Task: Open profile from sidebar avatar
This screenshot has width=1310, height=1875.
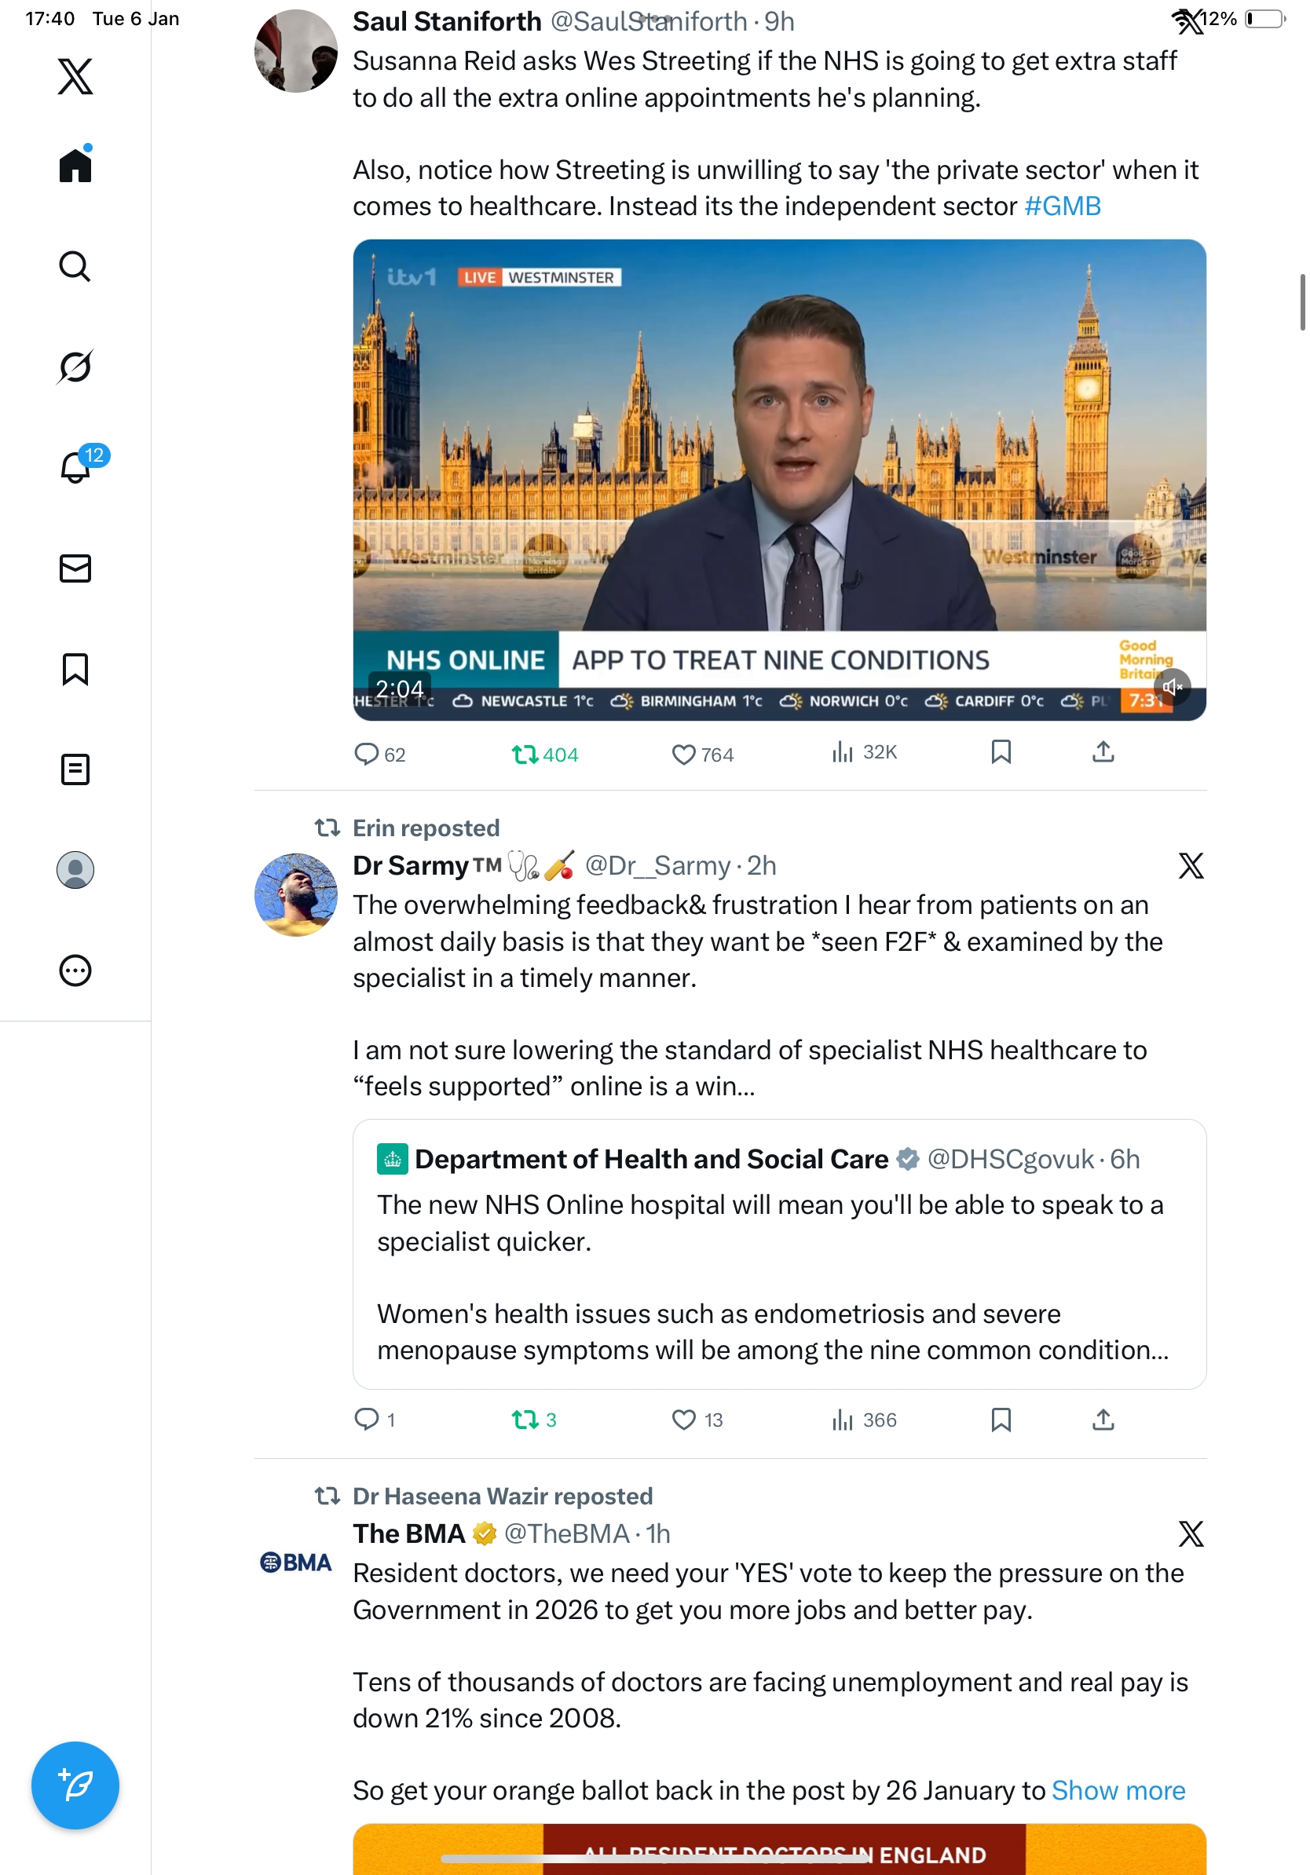Action: pos(75,870)
